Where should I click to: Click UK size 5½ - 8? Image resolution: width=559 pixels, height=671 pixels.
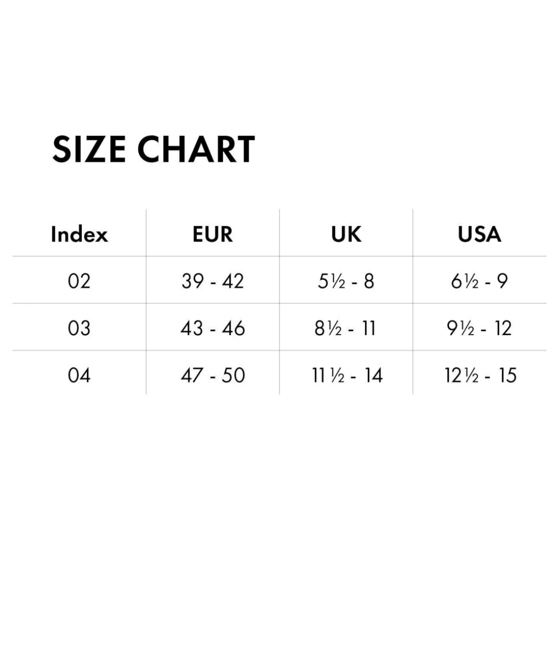346,281
